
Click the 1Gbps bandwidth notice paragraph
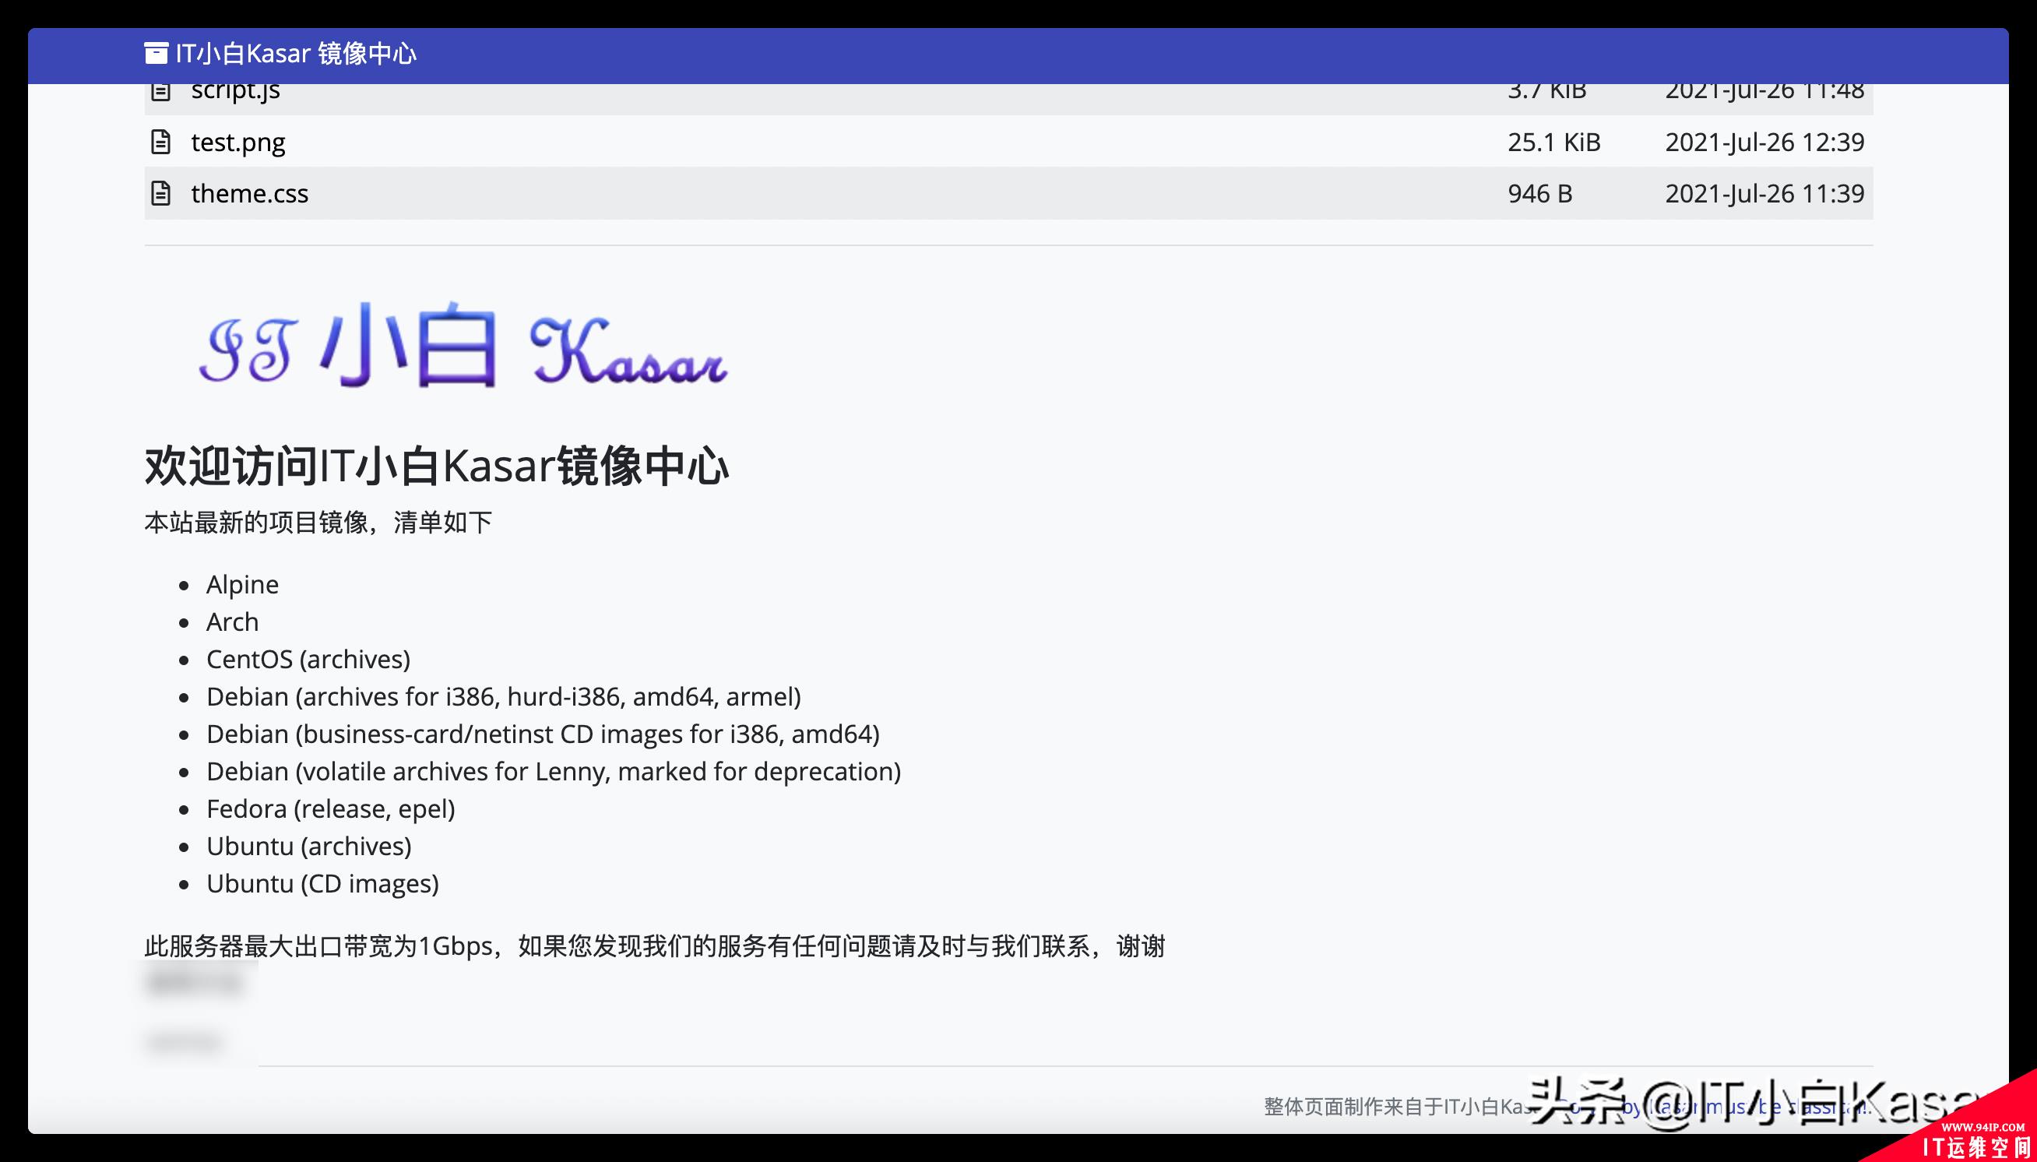[655, 946]
